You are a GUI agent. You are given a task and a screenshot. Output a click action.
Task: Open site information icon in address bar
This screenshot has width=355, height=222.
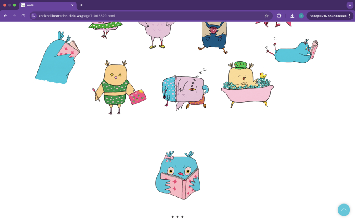click(34, 16)
